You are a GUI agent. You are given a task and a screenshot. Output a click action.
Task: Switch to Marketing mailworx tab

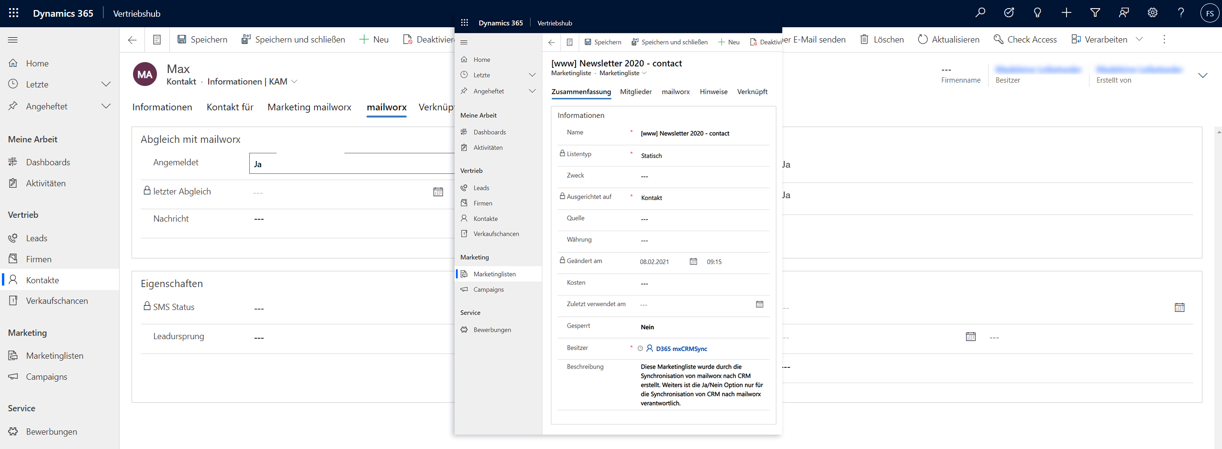[x=310, y=107]
